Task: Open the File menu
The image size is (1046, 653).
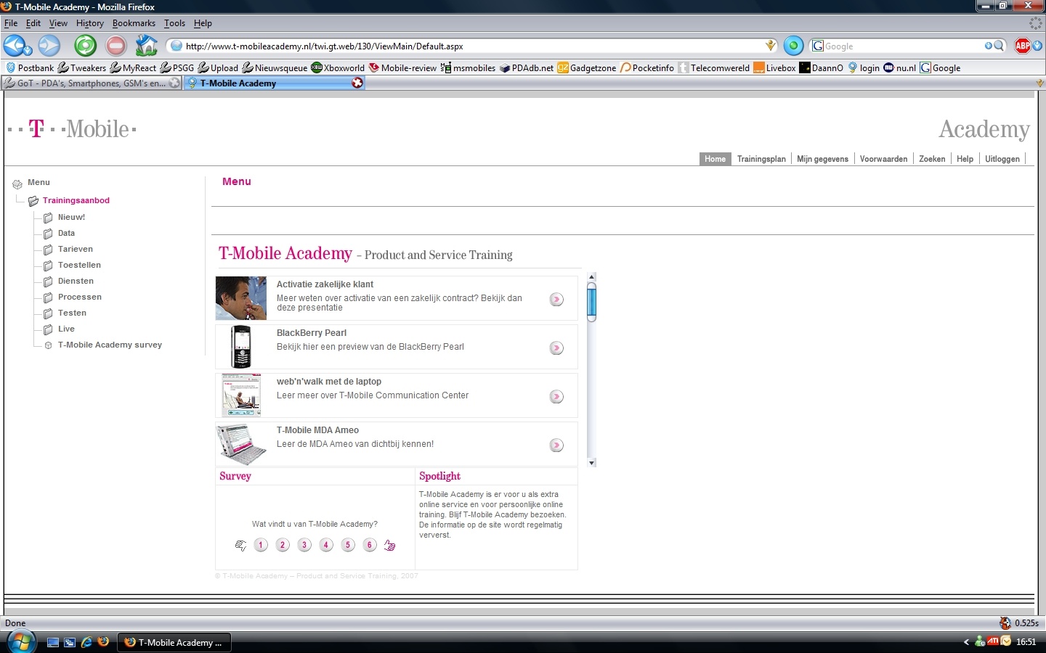Action: point(11,23)
